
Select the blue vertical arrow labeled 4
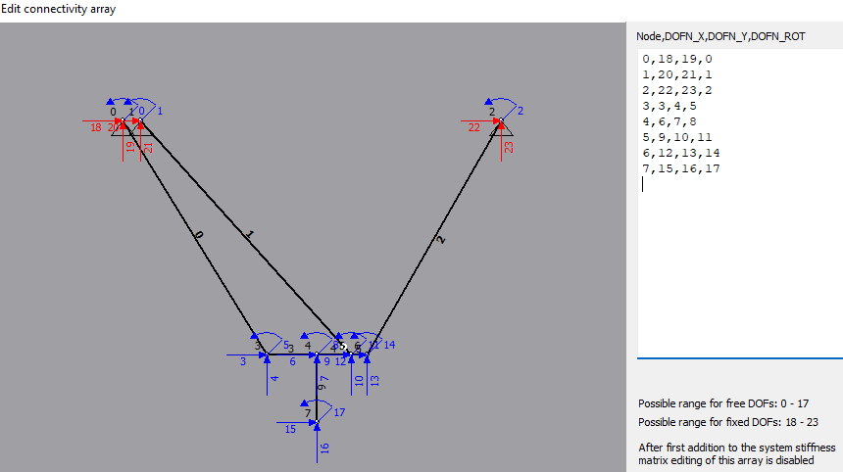266,378
